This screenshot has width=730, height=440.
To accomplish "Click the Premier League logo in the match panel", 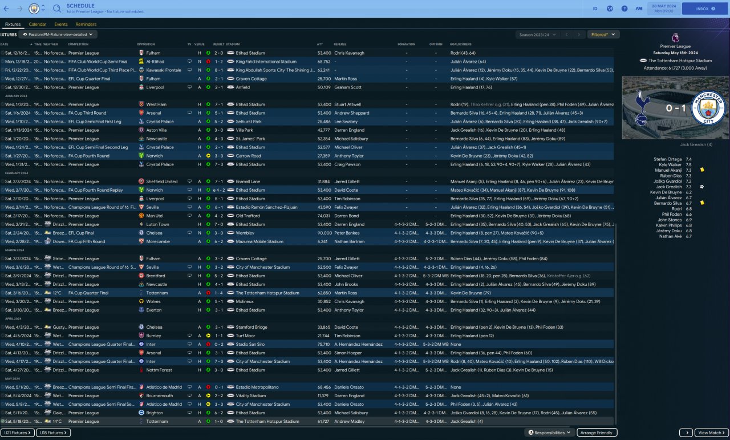I will (x=675, y=37).
